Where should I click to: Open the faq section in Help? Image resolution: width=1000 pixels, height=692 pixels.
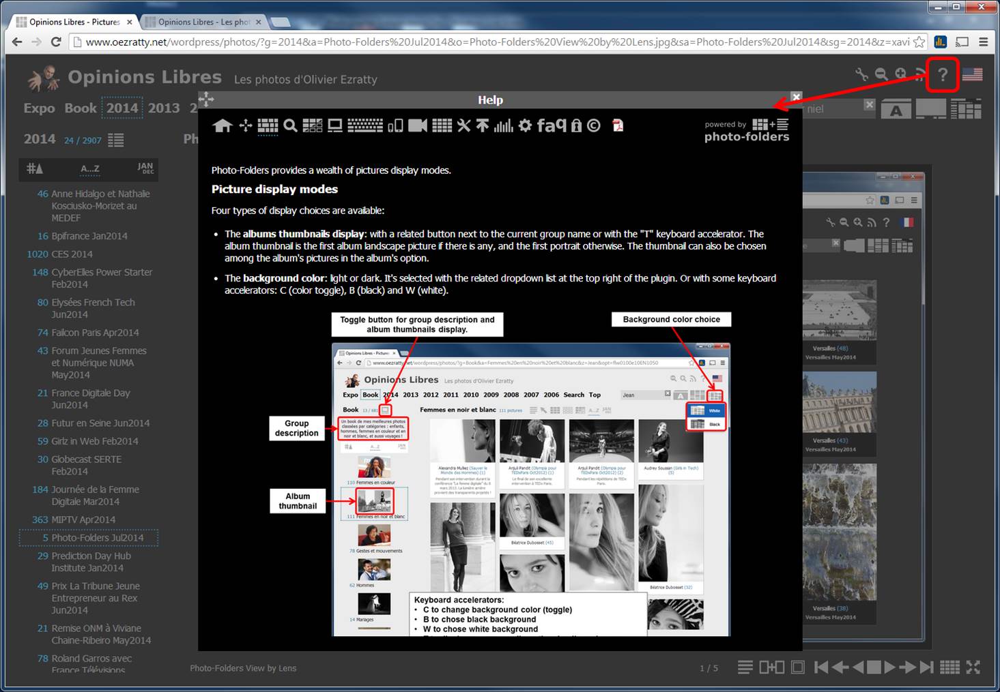(552, 125)
